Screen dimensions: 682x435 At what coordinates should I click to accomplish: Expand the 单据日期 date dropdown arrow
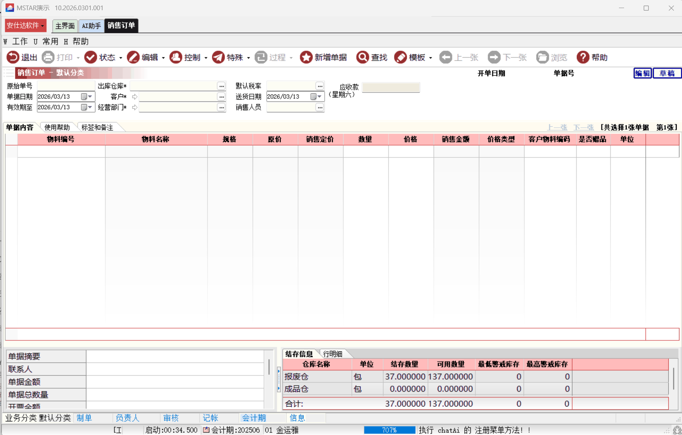pos(90,97)
